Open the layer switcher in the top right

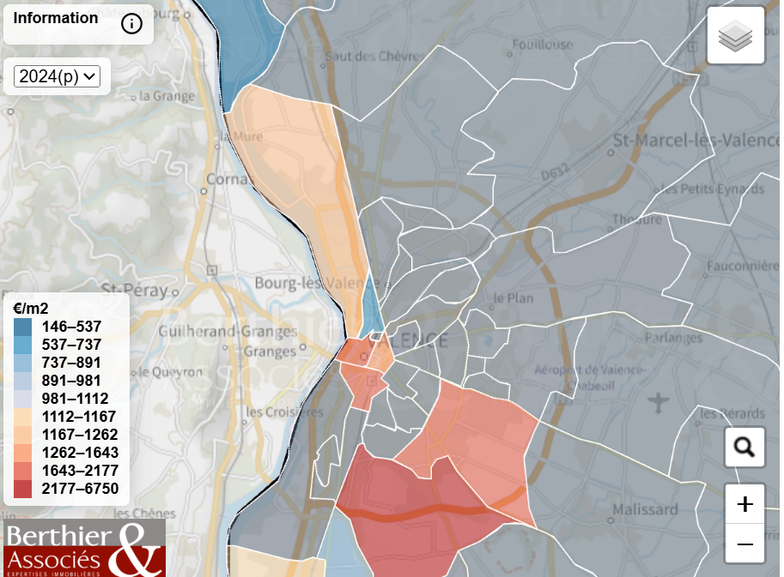[x=735, y=36]
